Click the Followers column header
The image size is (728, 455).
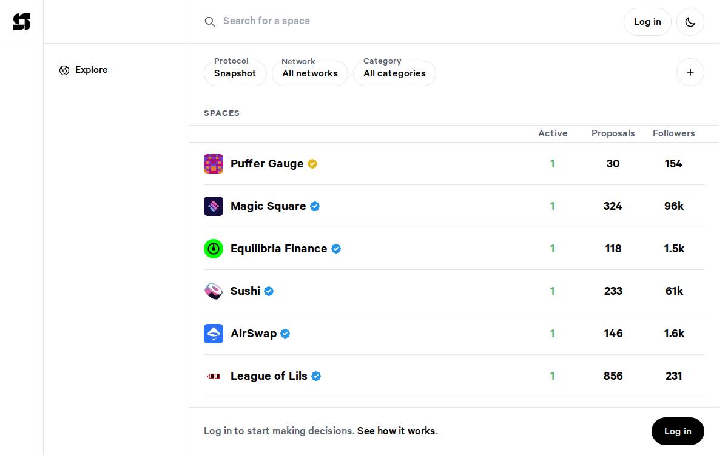pos(674,133)
